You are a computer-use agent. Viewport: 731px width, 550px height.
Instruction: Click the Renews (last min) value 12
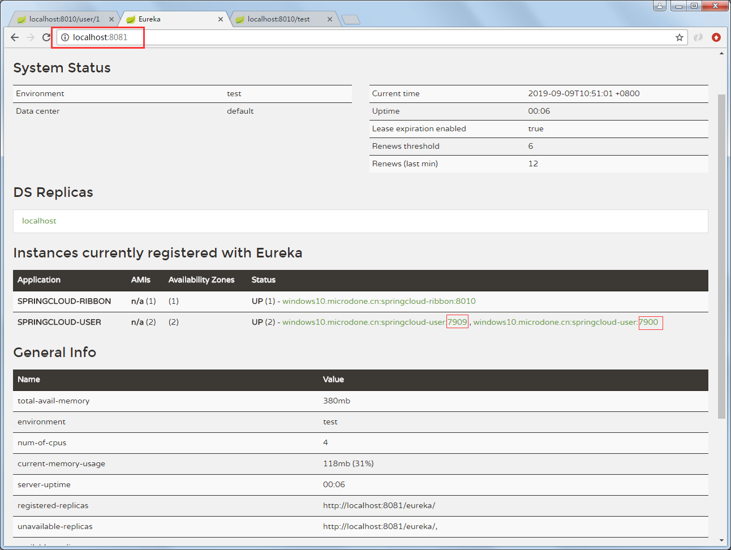click(x=533, y=164)
